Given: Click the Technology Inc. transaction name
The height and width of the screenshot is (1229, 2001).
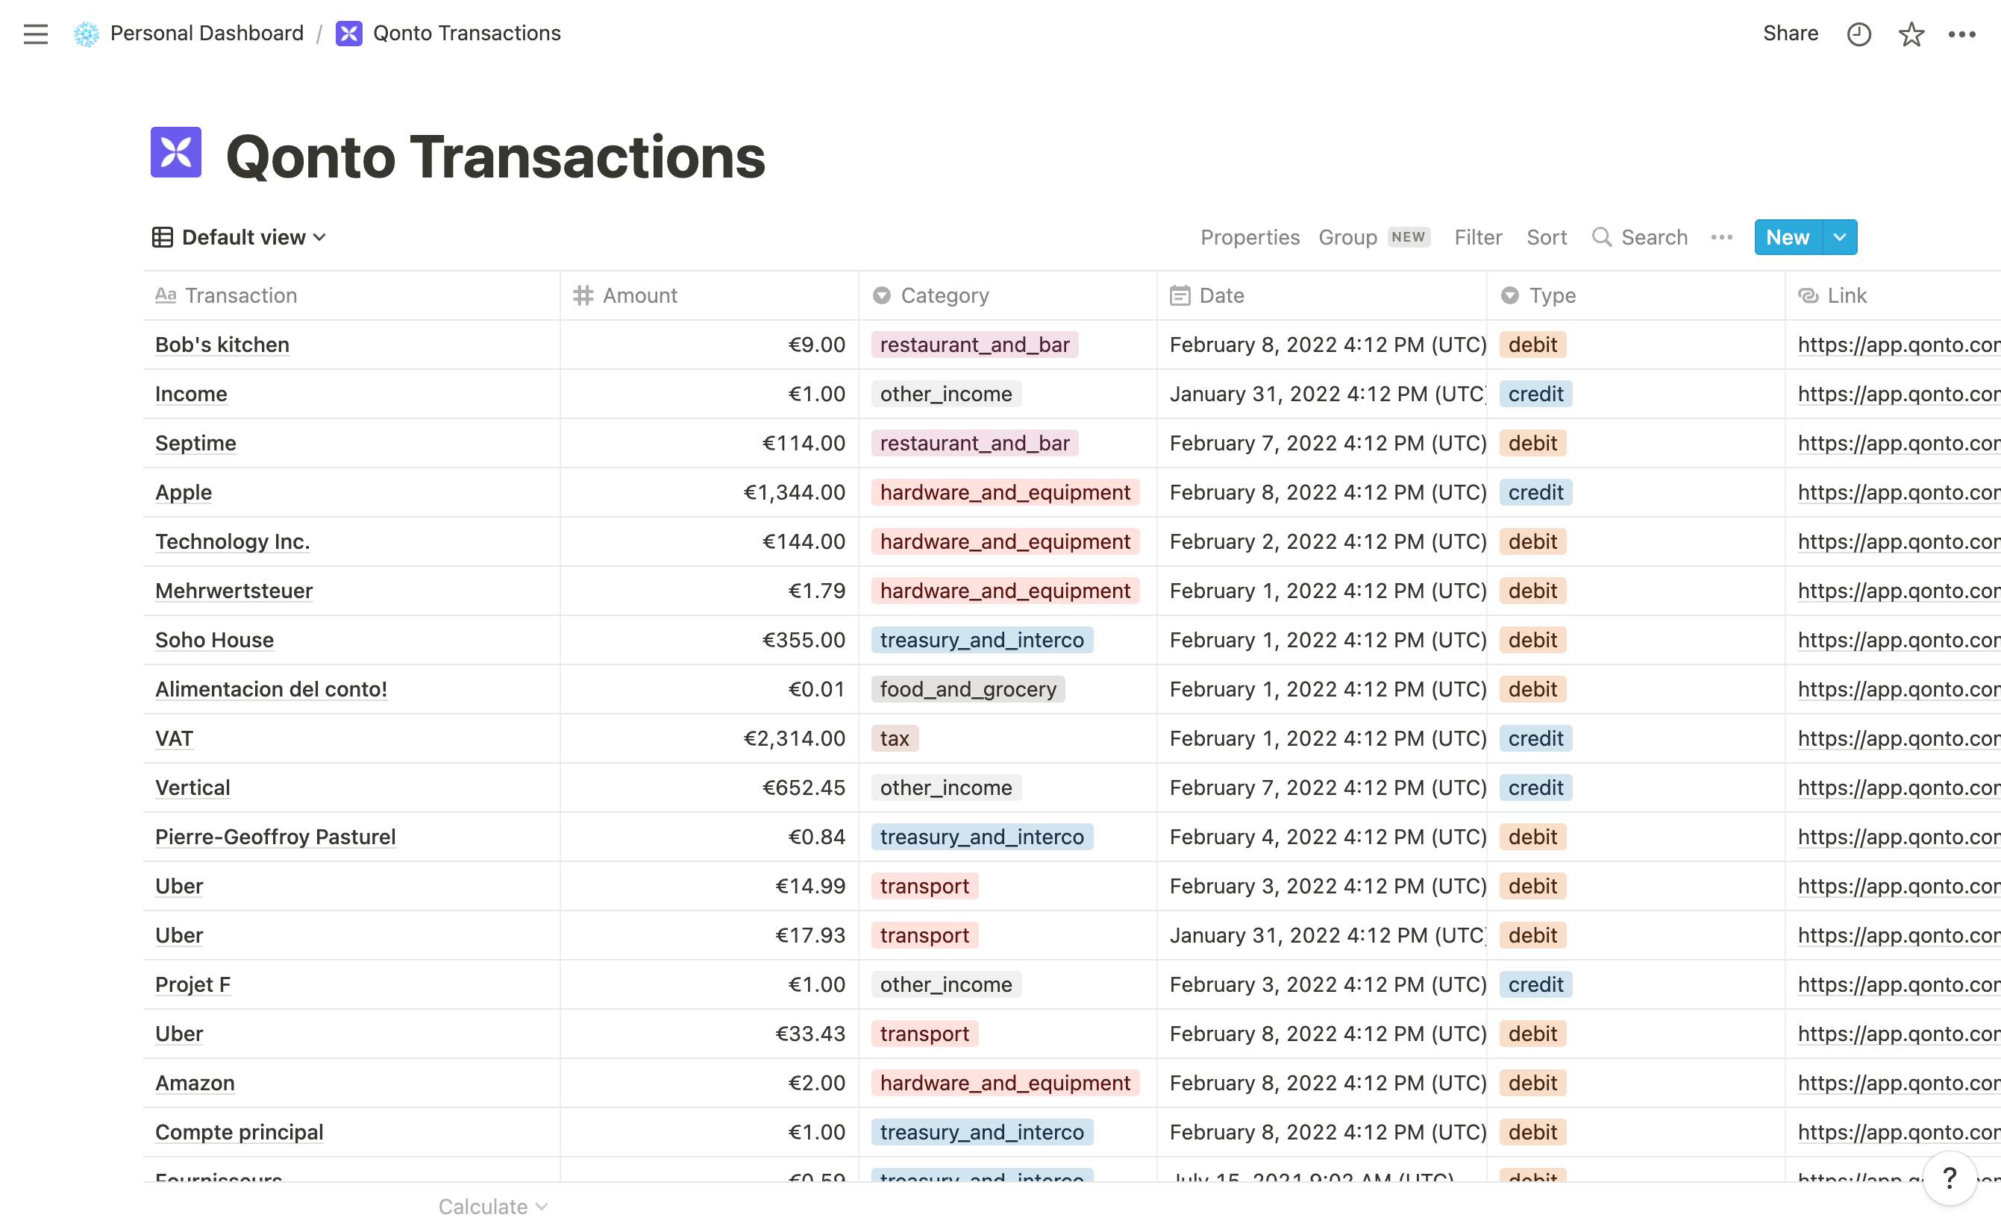Looking at the screenshot, I should (x=232, y=541).
